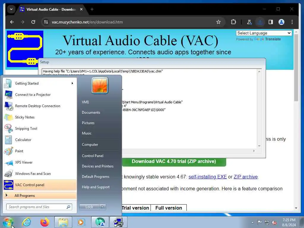Go back with Chrome back arrow
Screen dimensions: 304x228
point(12,22)
